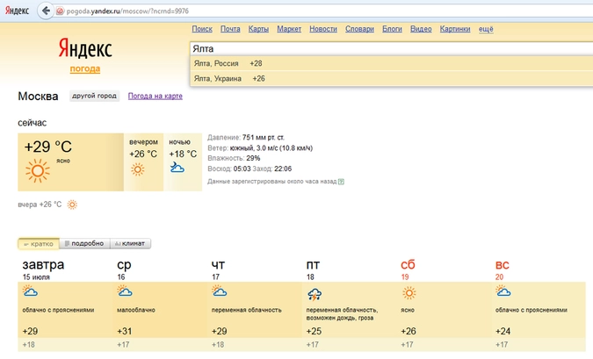Screen dimensions: 593x359
Task: Click Friday's thunderstorm weather icon
Action: pos(314,294)
